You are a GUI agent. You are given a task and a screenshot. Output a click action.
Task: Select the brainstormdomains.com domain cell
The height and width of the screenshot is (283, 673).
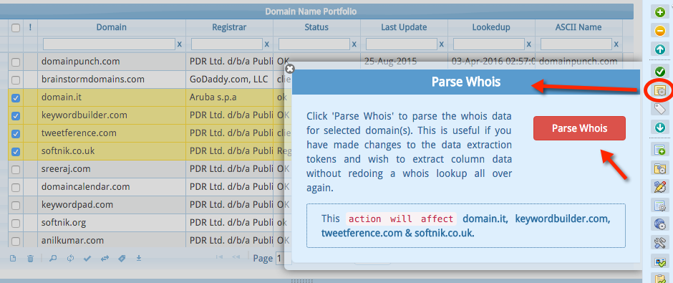(112, 80)
